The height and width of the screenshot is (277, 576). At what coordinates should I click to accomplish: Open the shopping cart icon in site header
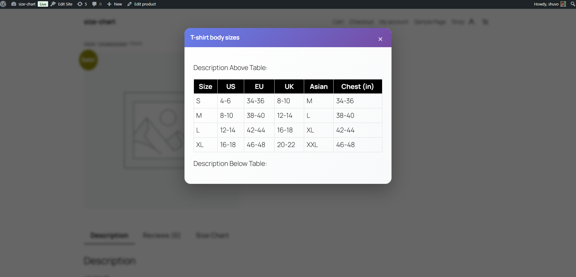[485, 22]
